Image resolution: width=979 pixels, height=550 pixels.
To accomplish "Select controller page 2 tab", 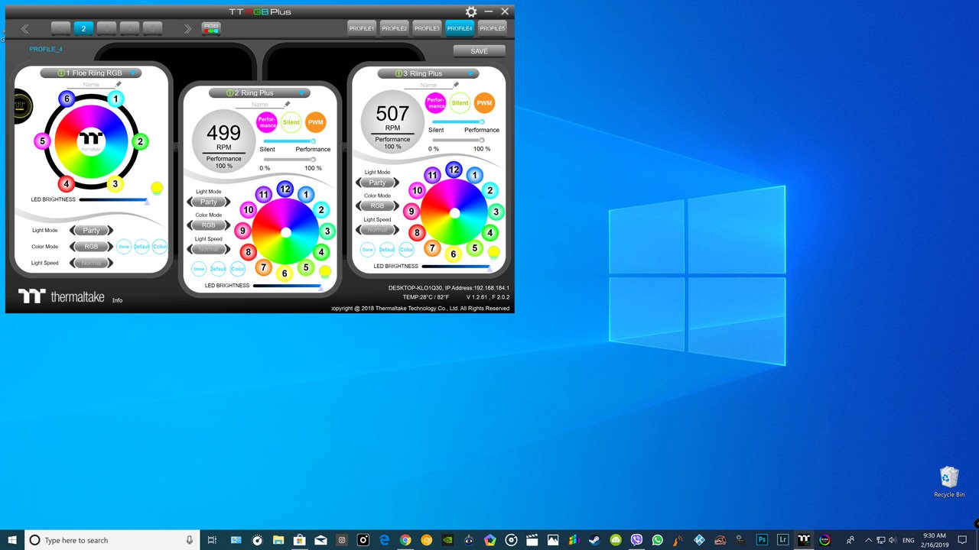I will (83, 29).
